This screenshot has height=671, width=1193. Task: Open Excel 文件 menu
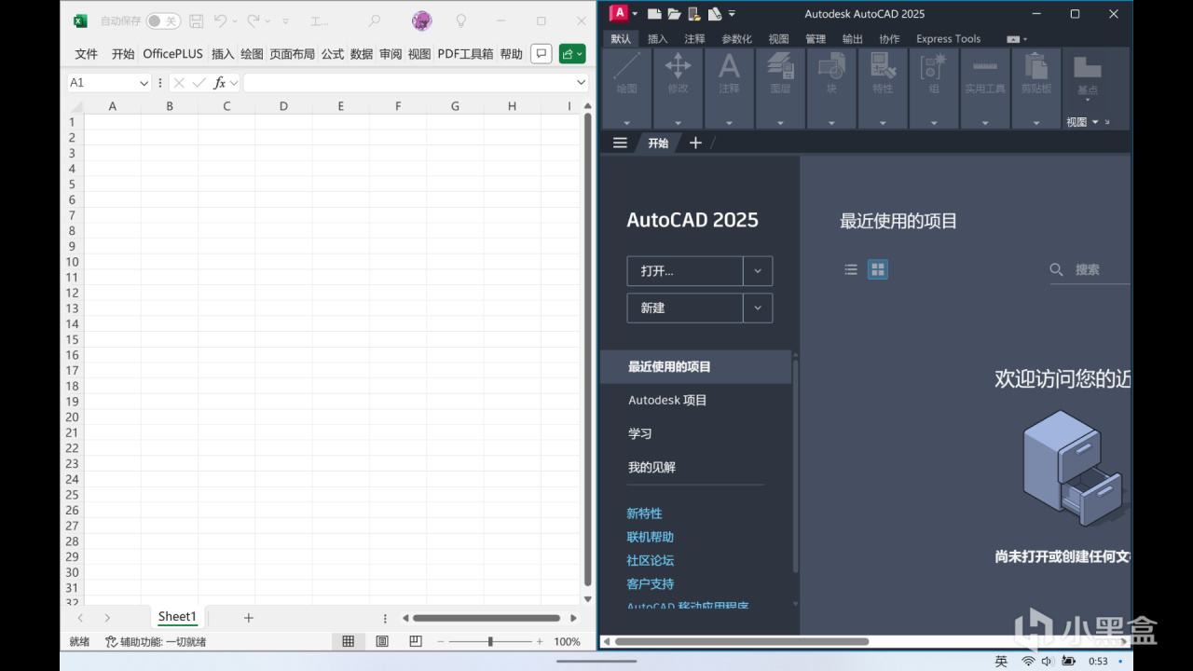(x=87, y=54)
